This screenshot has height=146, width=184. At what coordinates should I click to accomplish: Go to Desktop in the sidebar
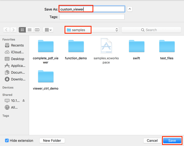point(14,59)
